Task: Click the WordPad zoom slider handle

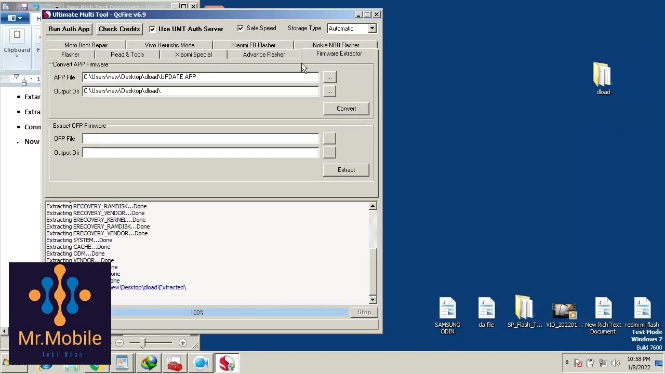Action: (142, 343)
